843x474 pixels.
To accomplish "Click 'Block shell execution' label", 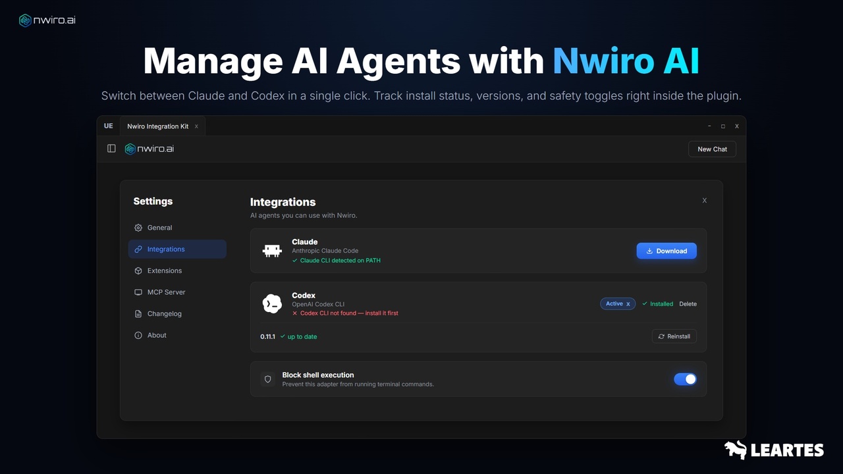I will [x=318, y=375].
